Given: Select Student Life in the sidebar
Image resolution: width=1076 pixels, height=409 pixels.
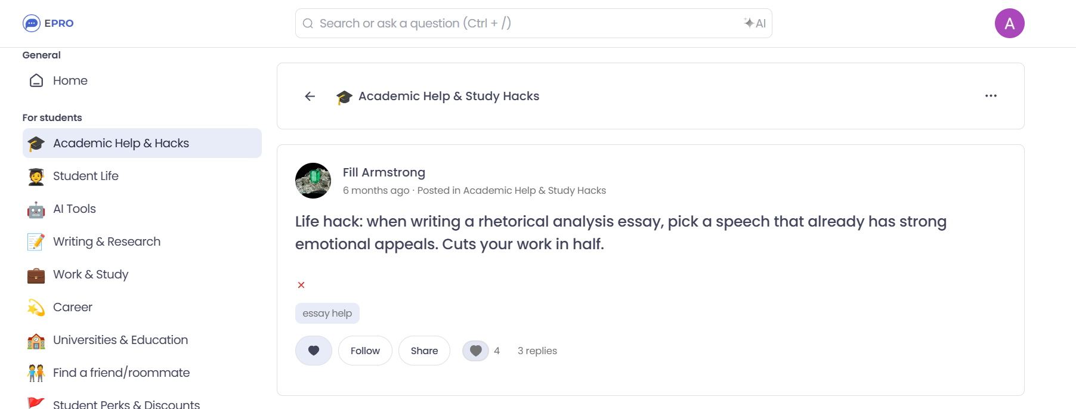Looking at the screenshot, I should click(85, 176).
